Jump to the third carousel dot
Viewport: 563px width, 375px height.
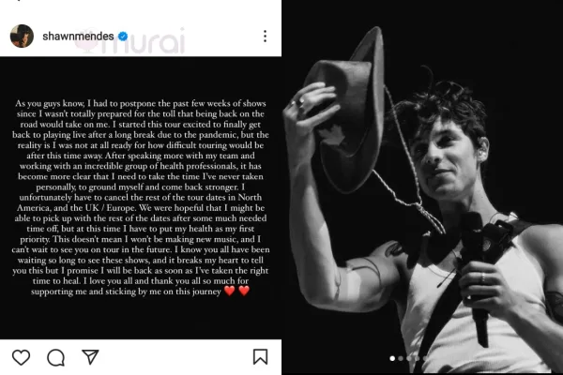[x=409, y=358]
